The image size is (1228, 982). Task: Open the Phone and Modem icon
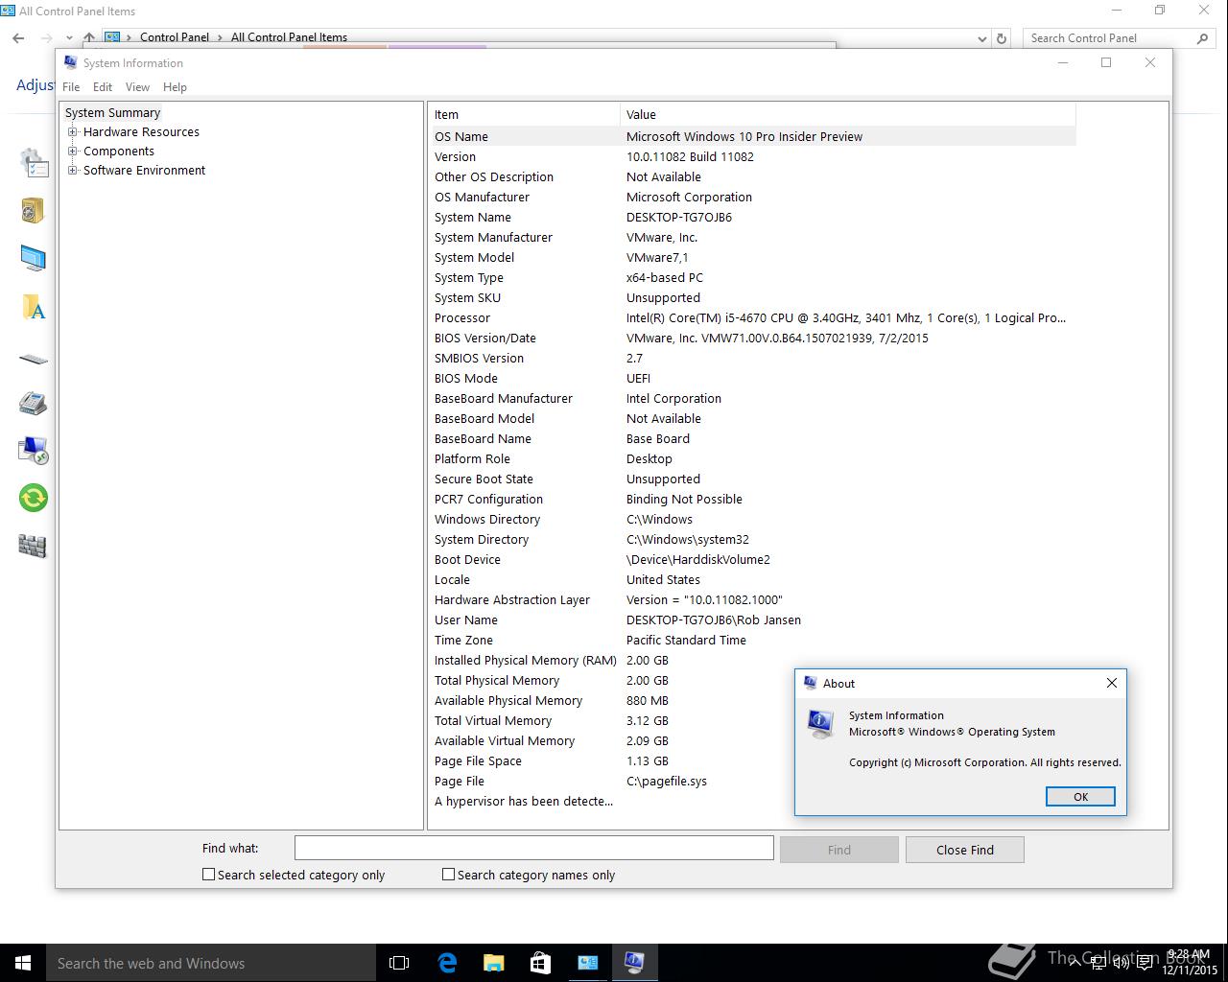tap(33, 403)
